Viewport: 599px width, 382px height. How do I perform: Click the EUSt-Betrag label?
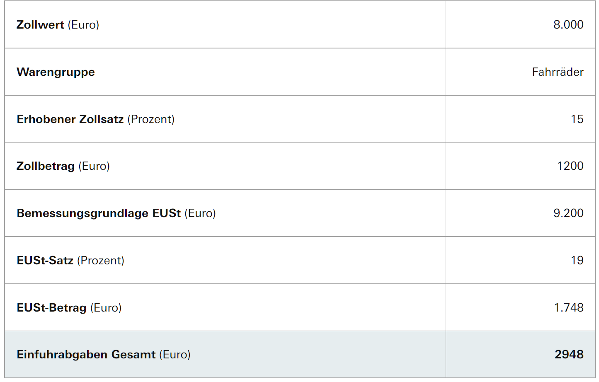pyautogui.click(x=51, y=308)
